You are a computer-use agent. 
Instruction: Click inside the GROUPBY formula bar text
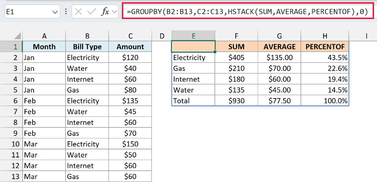pos(248,11)
